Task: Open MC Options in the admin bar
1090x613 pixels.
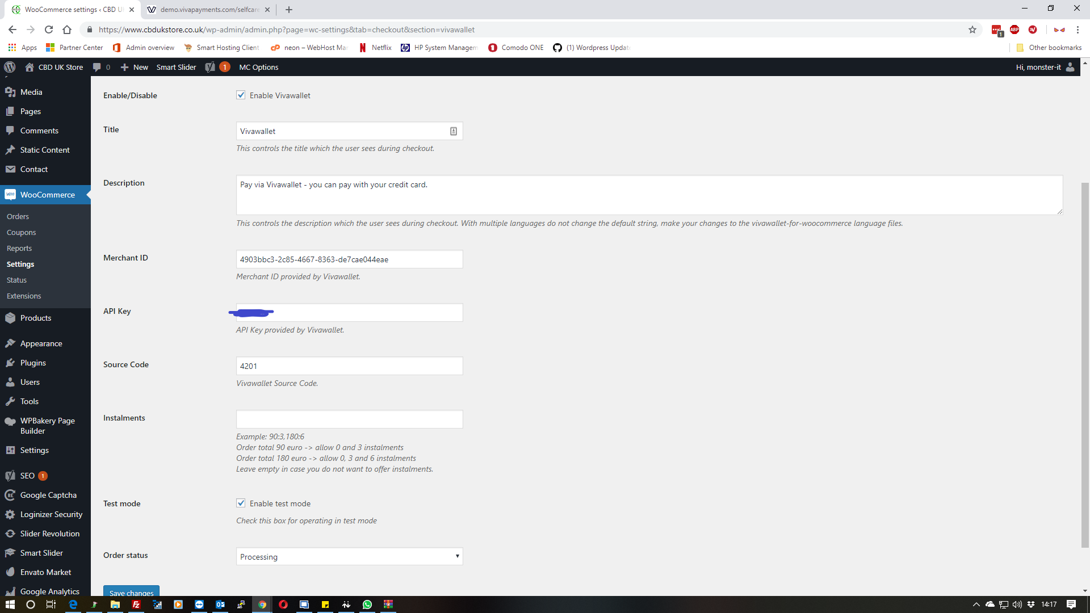Action: coord(258,67)
